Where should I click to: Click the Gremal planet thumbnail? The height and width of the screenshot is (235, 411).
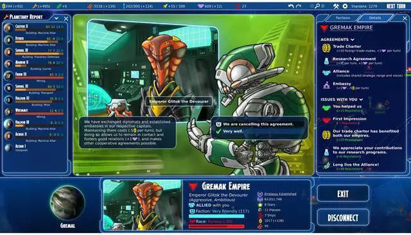point(67,203)
